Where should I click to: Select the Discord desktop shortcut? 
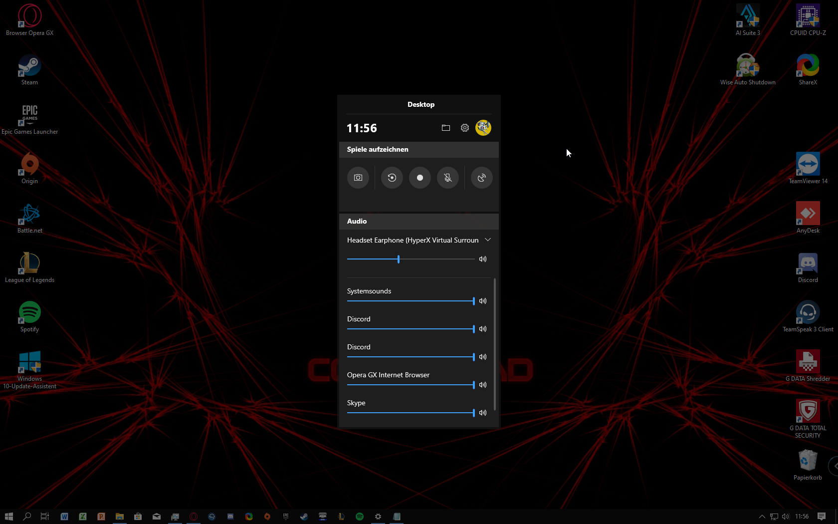tap(808, 267)
